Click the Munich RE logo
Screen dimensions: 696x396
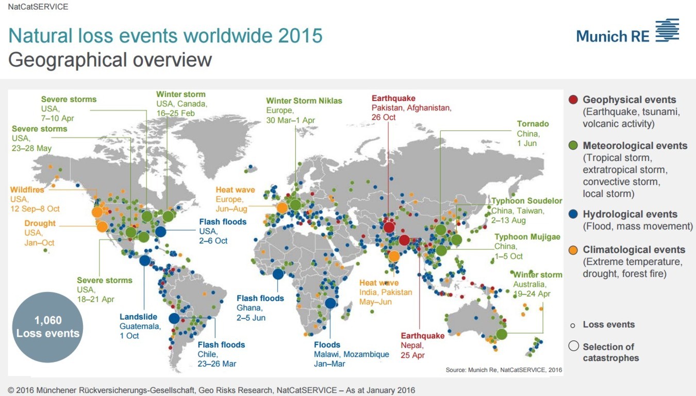pyautogui.click(x=627, y=31)
